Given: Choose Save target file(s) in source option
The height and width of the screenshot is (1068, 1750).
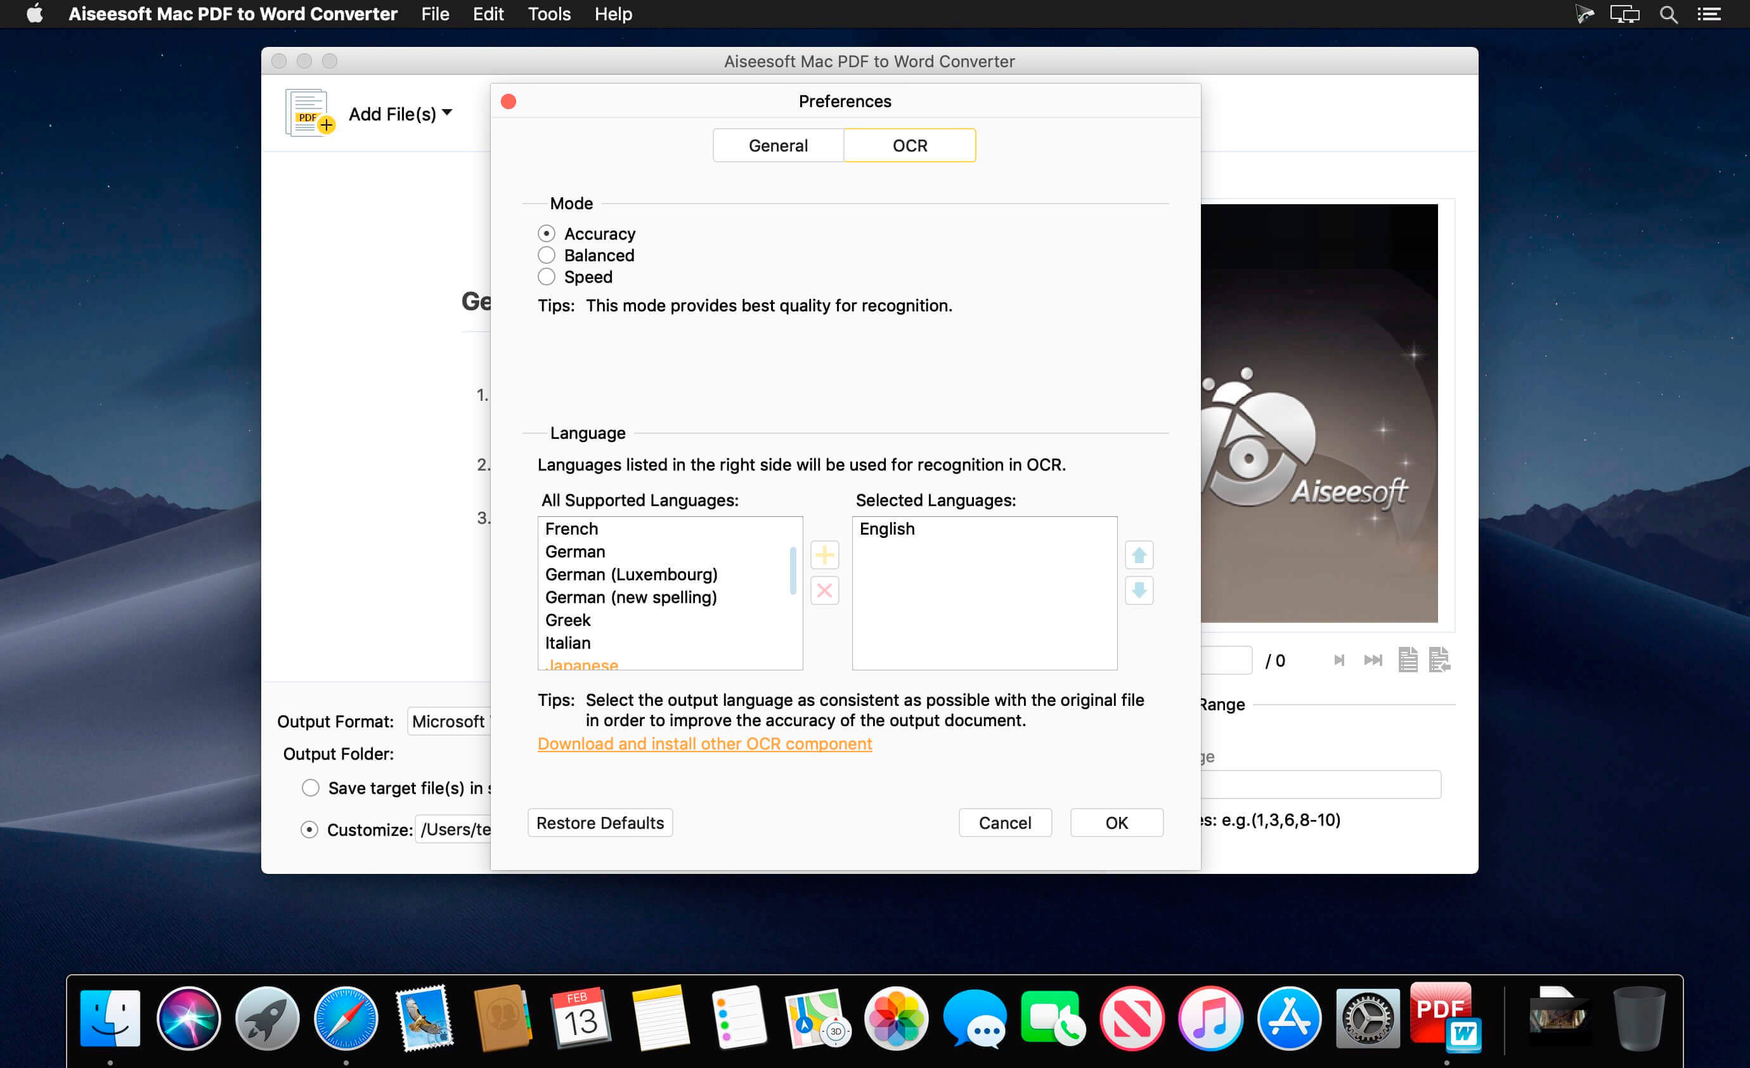Looking at the screenshot, I should (310, 787).
